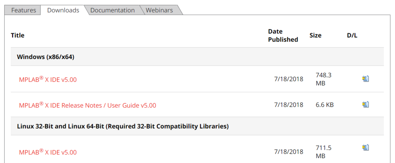
Task: Select the Linux 32-Bit and Linux 64-Bit section heading
Action: click(123, 126)
